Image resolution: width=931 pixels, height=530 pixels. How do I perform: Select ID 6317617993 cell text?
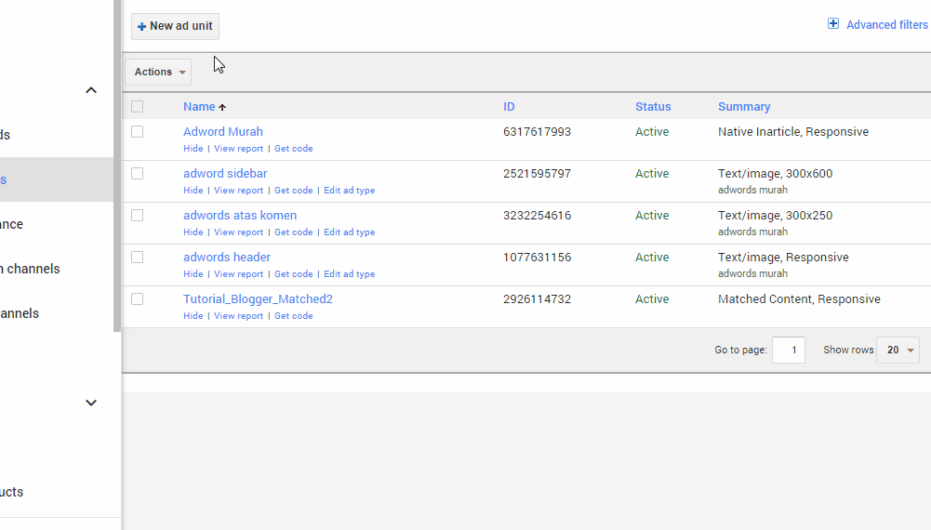pyautogui.click(x=537, y=132)
